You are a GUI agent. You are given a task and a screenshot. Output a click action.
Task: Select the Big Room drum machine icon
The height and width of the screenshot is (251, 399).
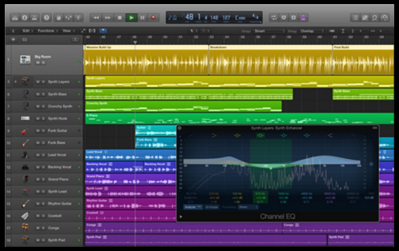point(25,60)
